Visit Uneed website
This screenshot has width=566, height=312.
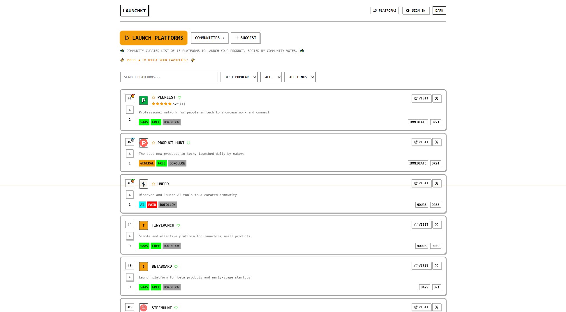tap(421, 183)
